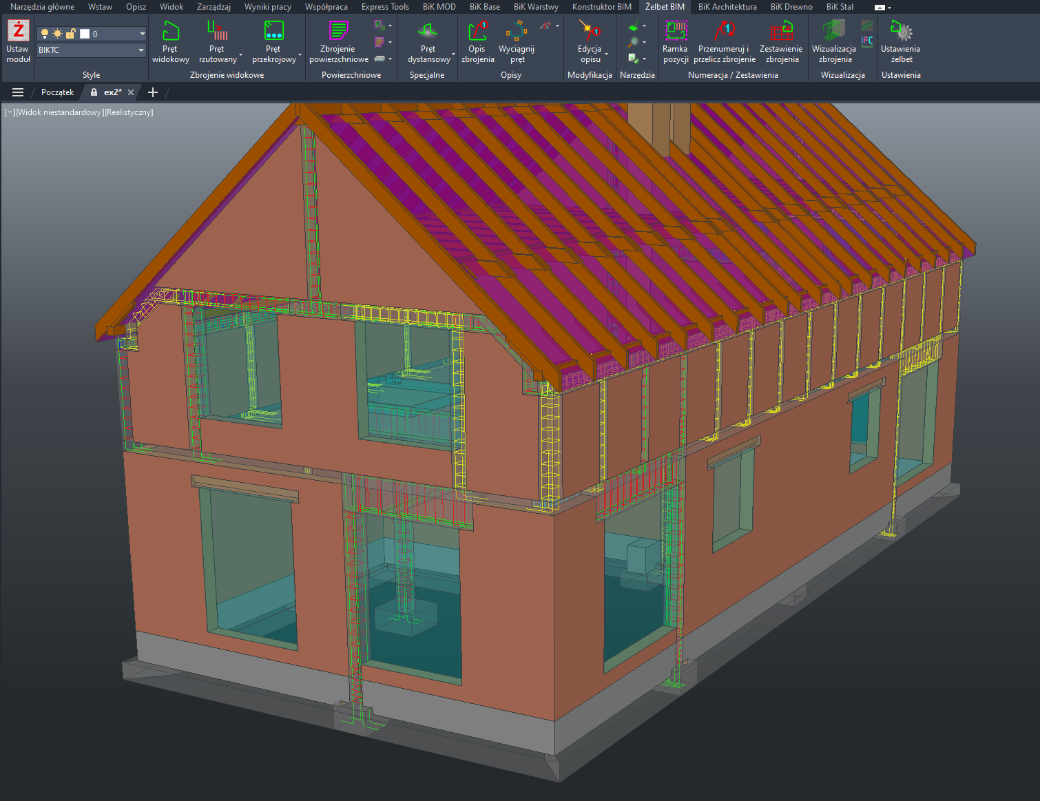Toggle the layer lock padlock icon

pyautogui.click(x=70, y=34)
